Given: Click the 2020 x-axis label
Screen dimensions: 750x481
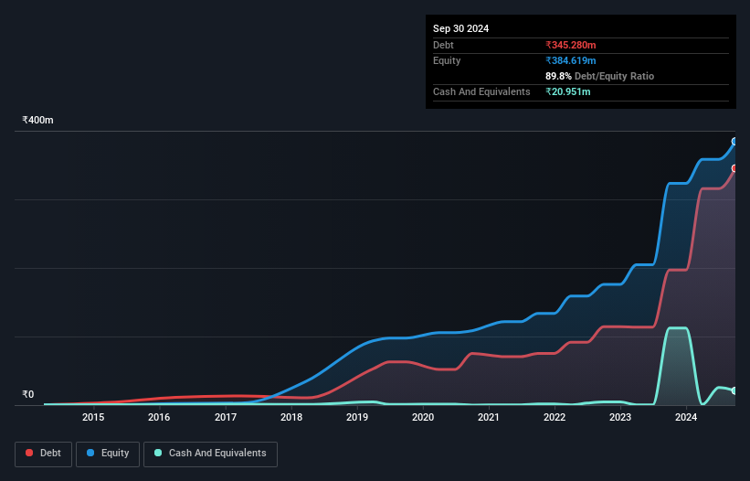Looking at the screenshot, I should (x=423, y=417).
